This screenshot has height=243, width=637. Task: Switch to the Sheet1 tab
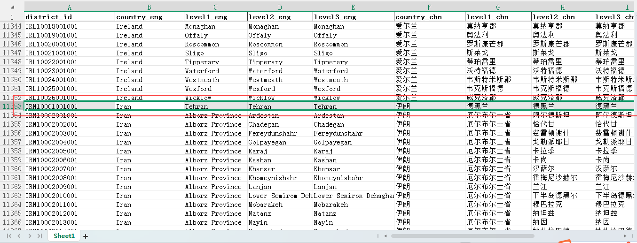tap(64, 236)
